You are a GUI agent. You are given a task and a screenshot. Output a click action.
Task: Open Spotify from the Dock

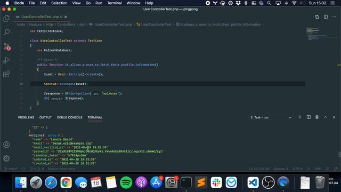[x=126, y=182]
